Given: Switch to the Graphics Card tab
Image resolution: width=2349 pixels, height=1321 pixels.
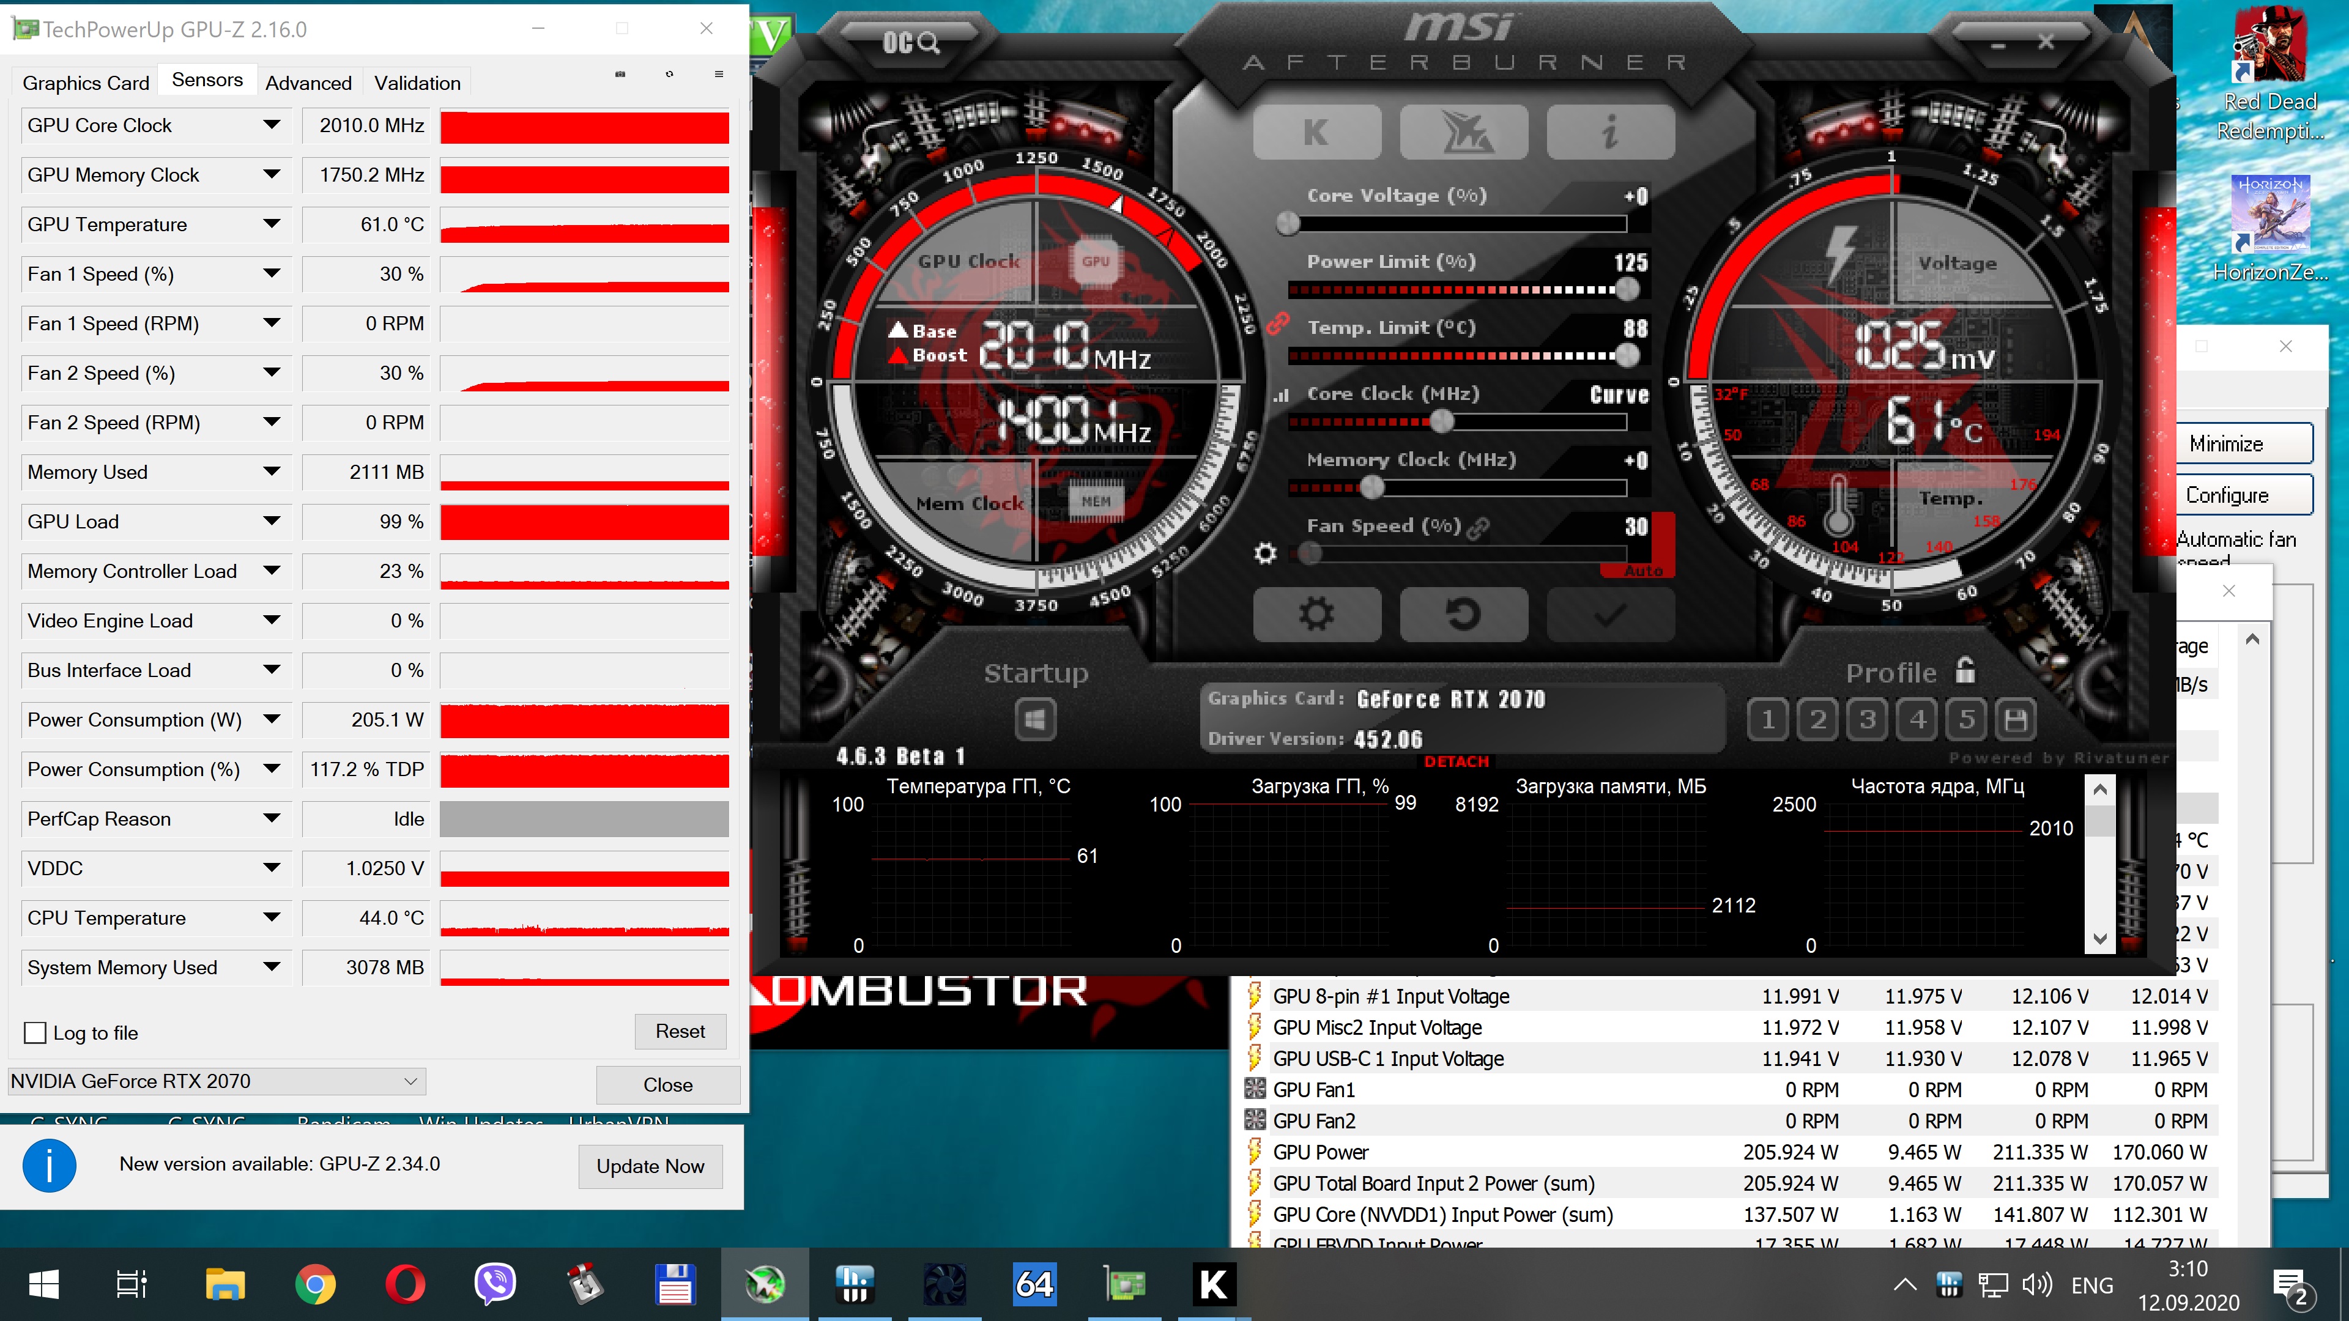Looking at the screenshot, I should point(86,83).
